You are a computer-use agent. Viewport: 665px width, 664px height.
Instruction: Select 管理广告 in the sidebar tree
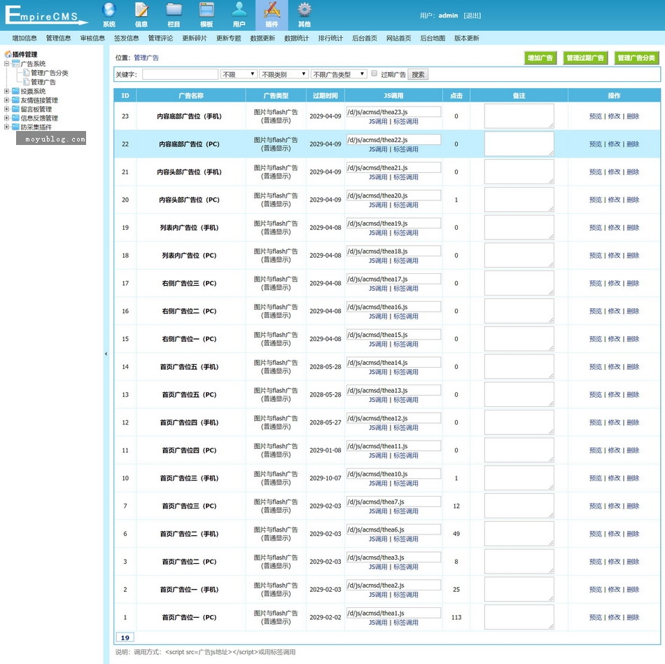pyautogui.click(x=43, y=82)
